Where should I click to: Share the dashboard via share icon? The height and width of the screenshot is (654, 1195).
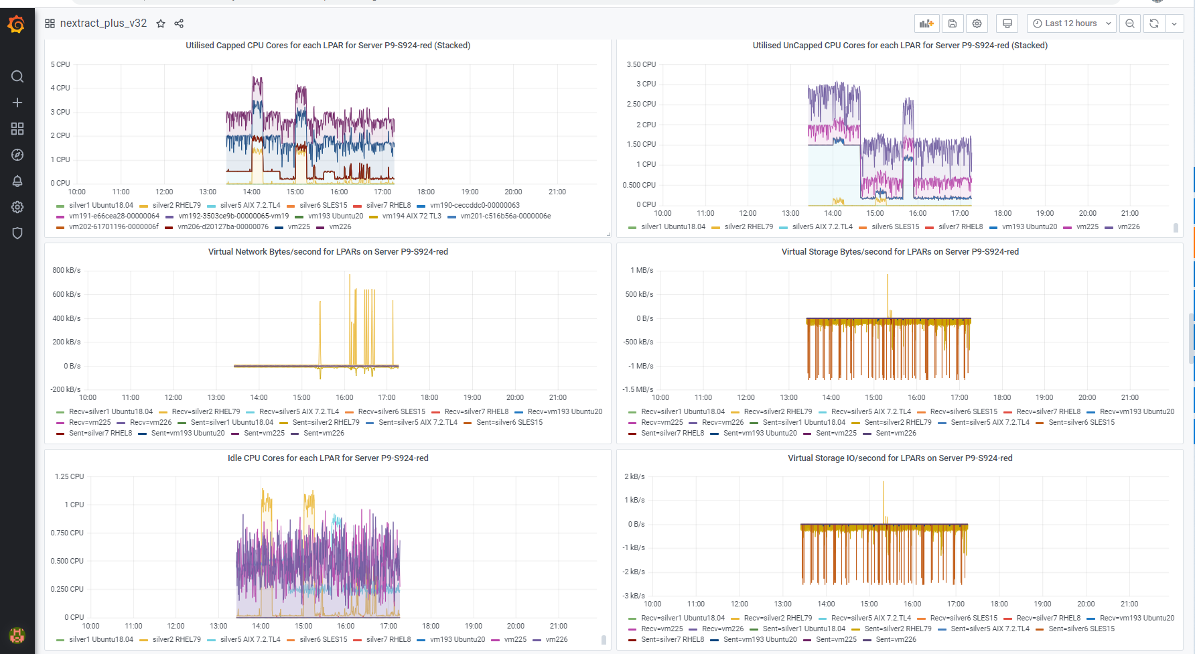click(179, 23)
